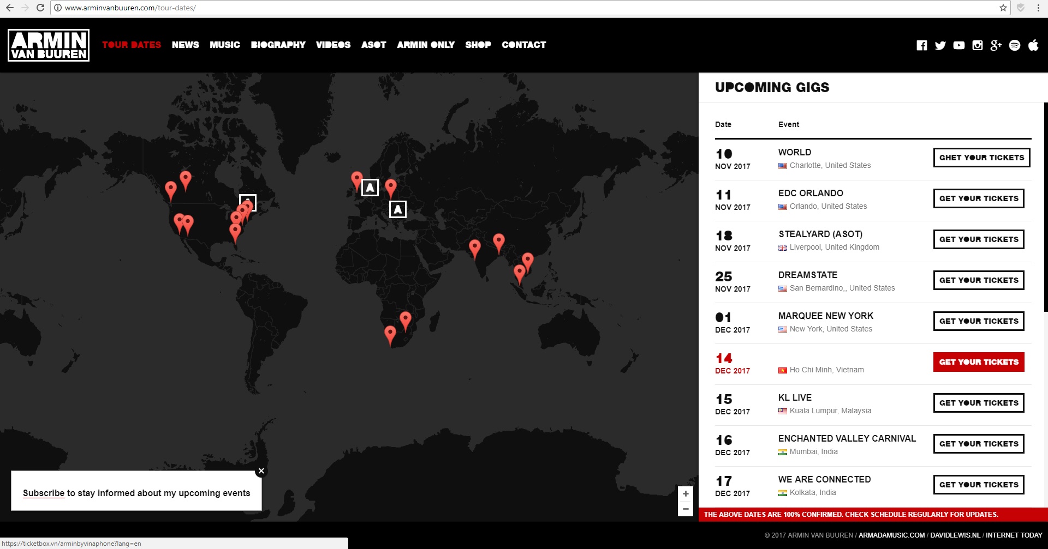Open the Apple Music icon

pyautogui.click(x=1033, y=45)
